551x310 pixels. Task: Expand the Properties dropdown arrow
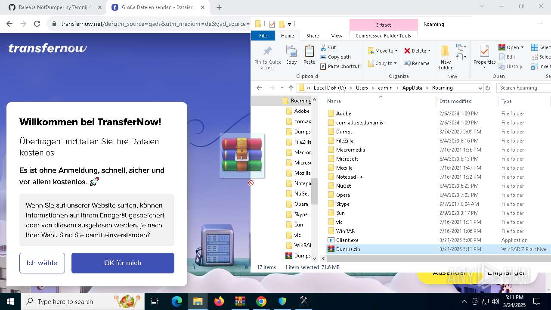click(x=484, y=68)
